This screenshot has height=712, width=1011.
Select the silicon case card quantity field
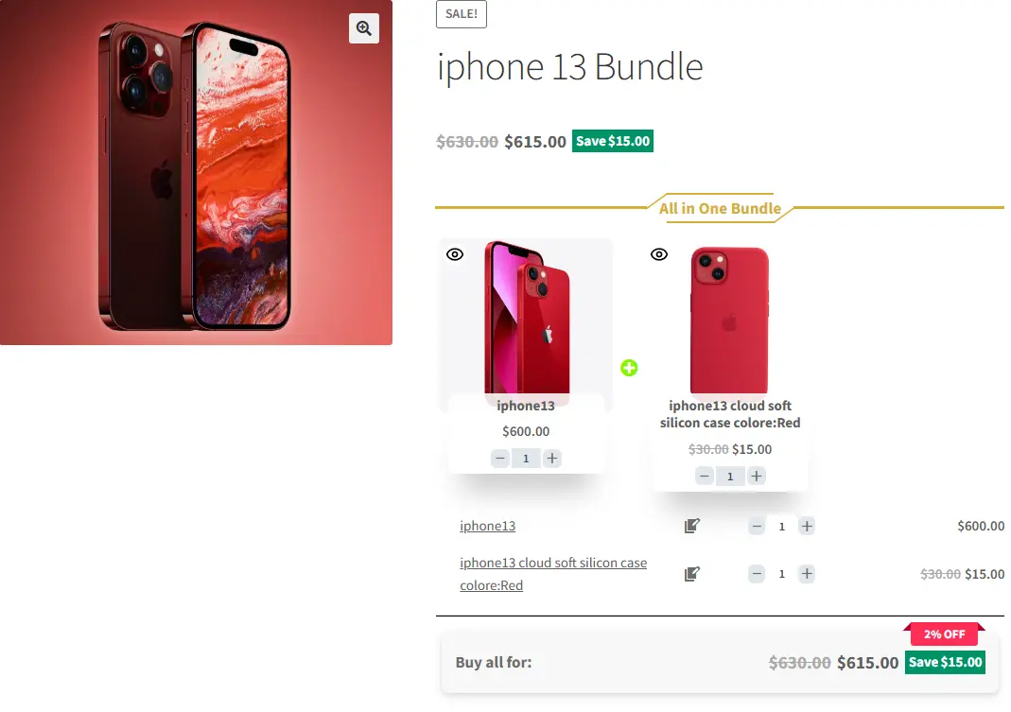(x=730, y=476)
